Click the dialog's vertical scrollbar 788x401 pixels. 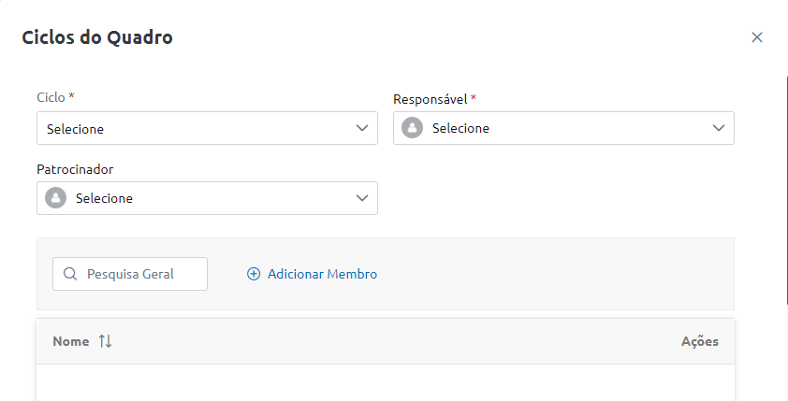(785, 187)
